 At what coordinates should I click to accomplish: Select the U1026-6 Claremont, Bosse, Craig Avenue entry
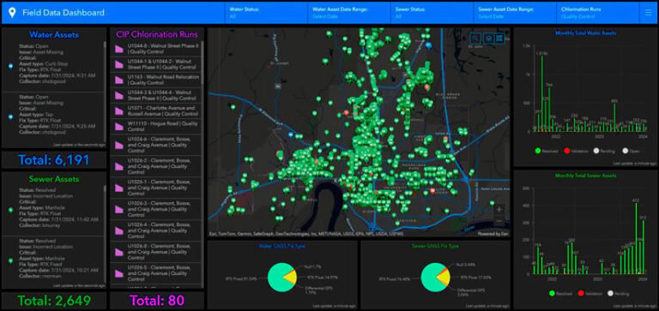[x=155, y=145]
